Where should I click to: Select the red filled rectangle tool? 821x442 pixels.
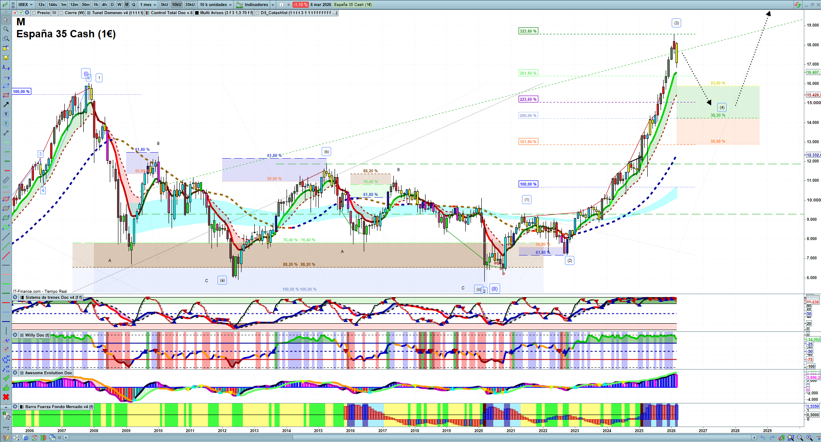(6, 95)
